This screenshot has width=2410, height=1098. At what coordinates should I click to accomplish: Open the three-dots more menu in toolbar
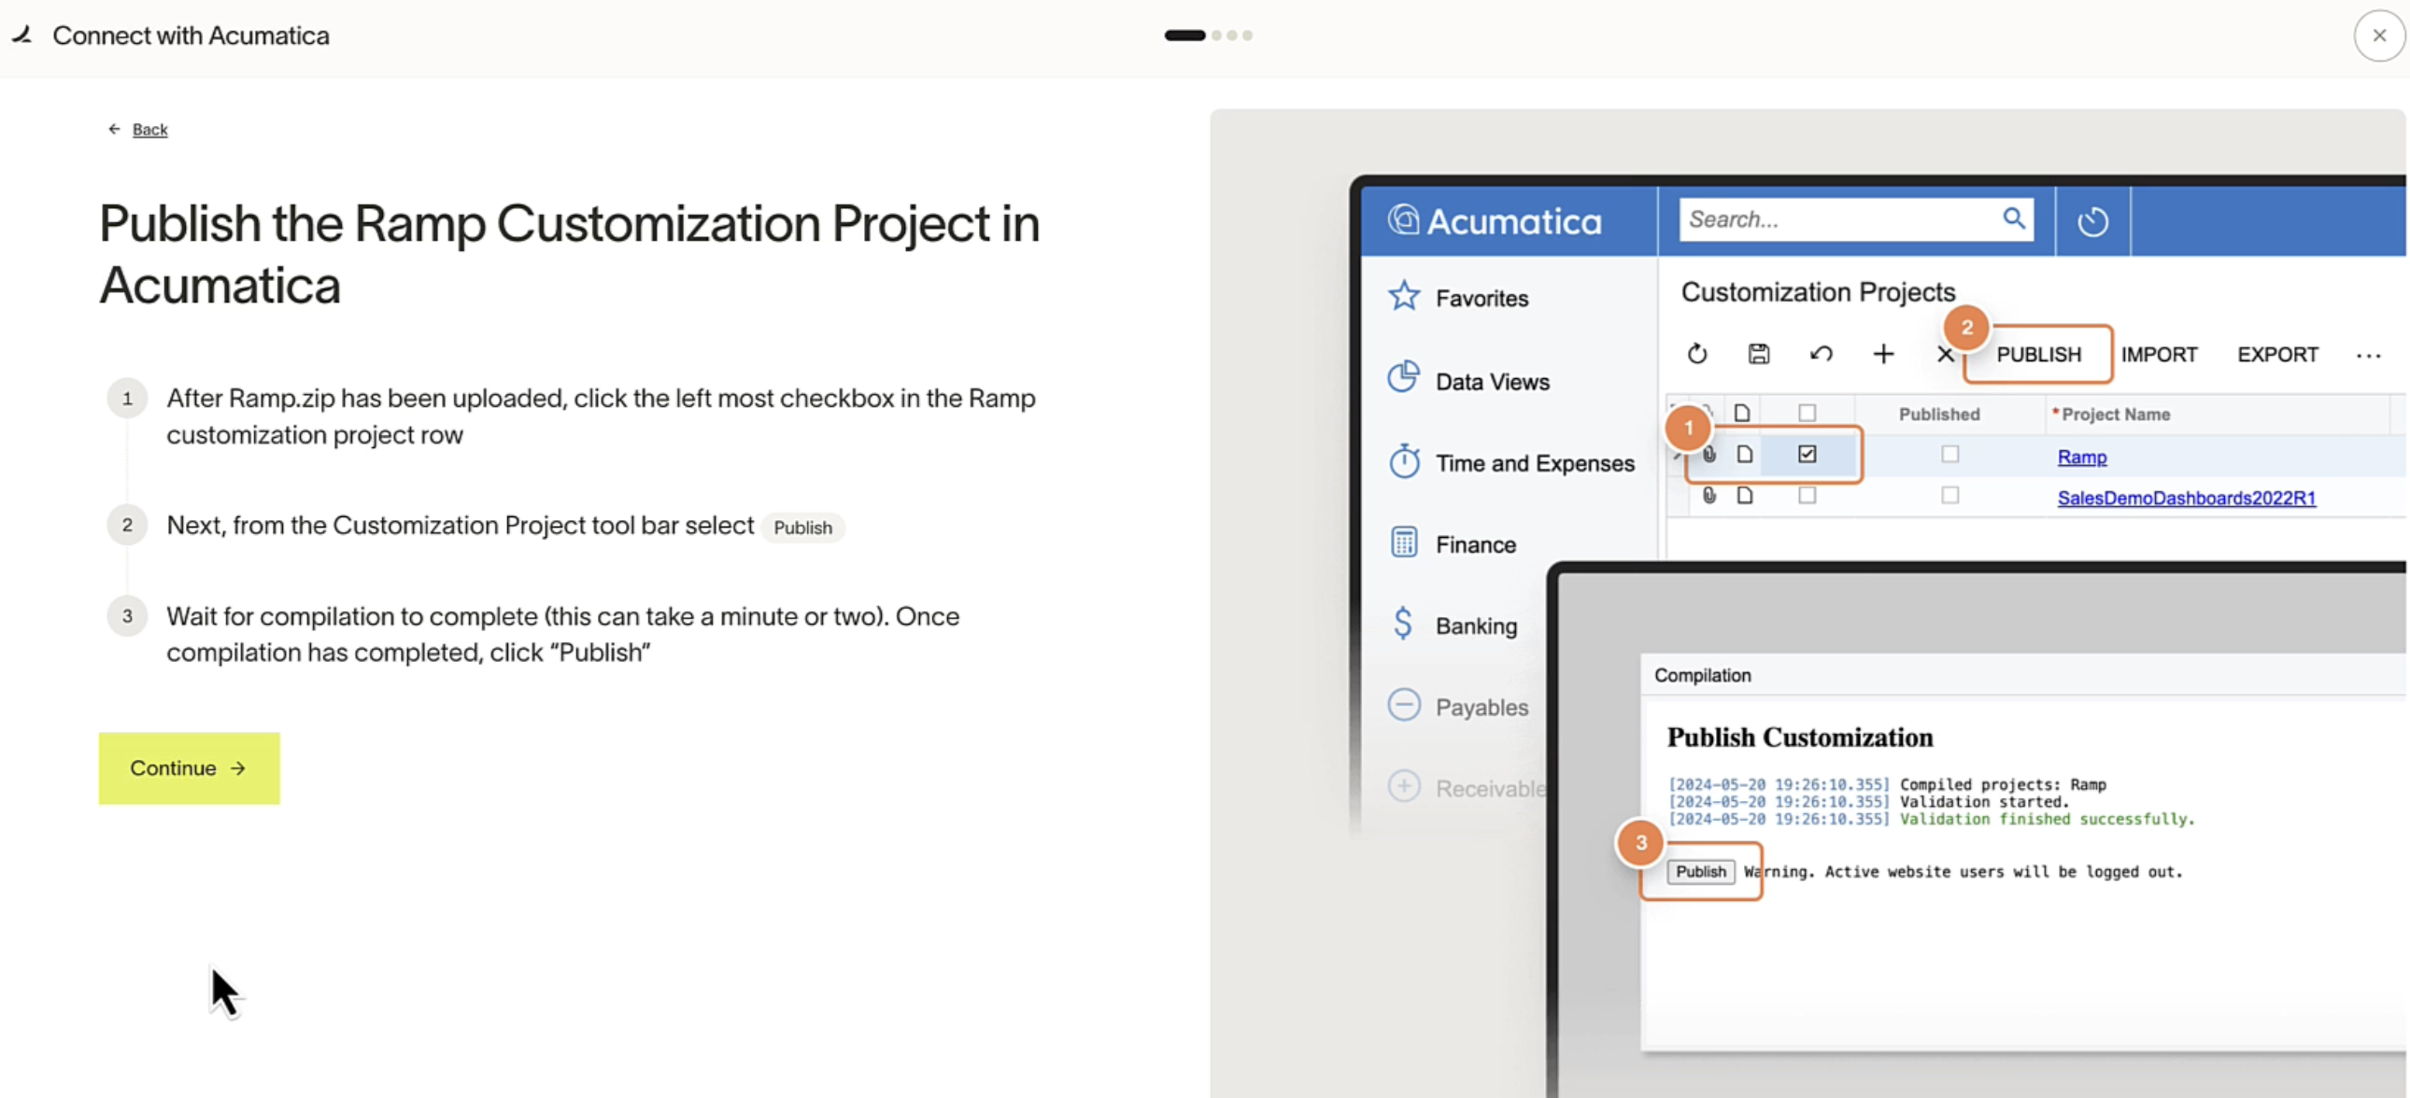point(2368,356)
